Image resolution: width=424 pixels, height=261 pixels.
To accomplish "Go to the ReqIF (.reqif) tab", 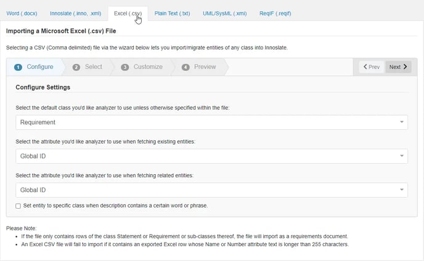I will point(275,14).
